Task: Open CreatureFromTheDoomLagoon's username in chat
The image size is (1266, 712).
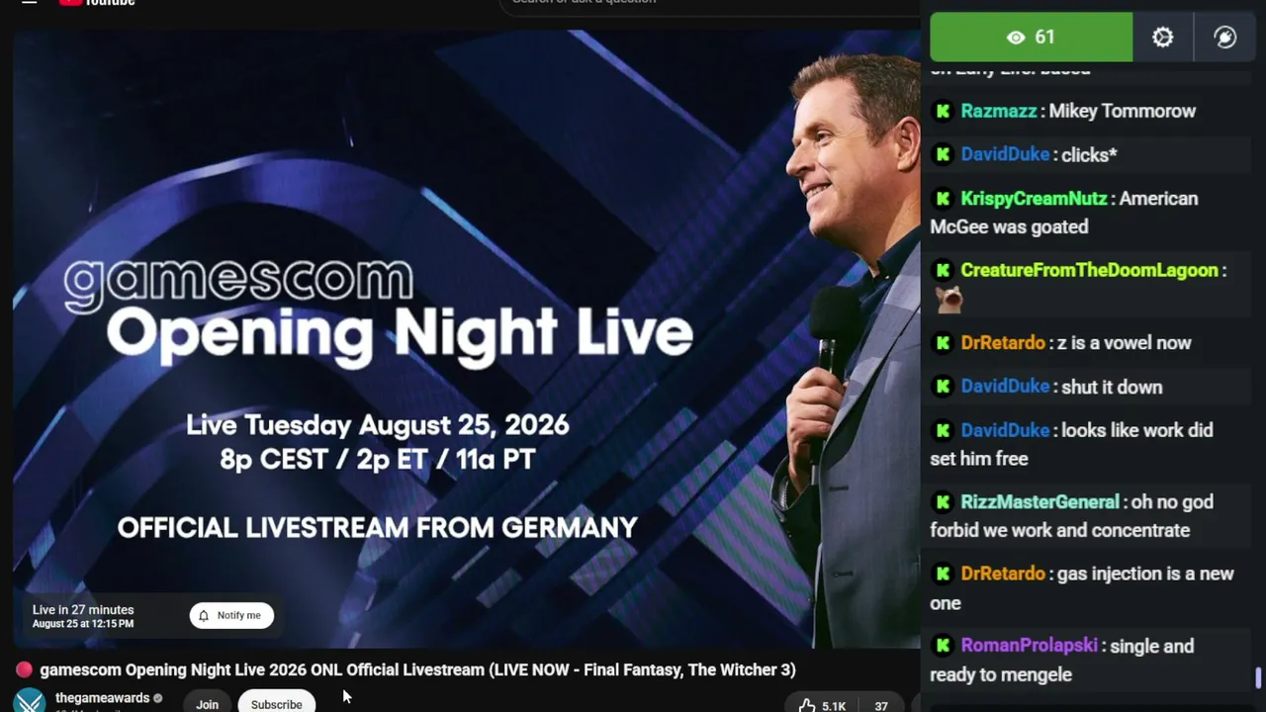Action: click(x=1089, y=270)
